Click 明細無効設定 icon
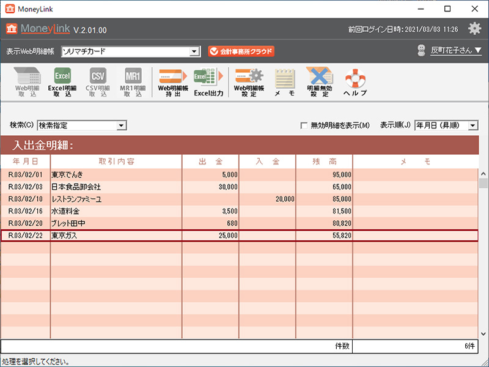 320,83
